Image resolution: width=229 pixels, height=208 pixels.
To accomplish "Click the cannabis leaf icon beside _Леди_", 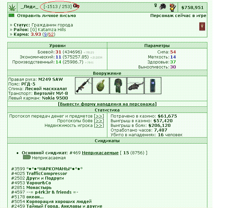I will pyautogui.click(x=12, y=7).
